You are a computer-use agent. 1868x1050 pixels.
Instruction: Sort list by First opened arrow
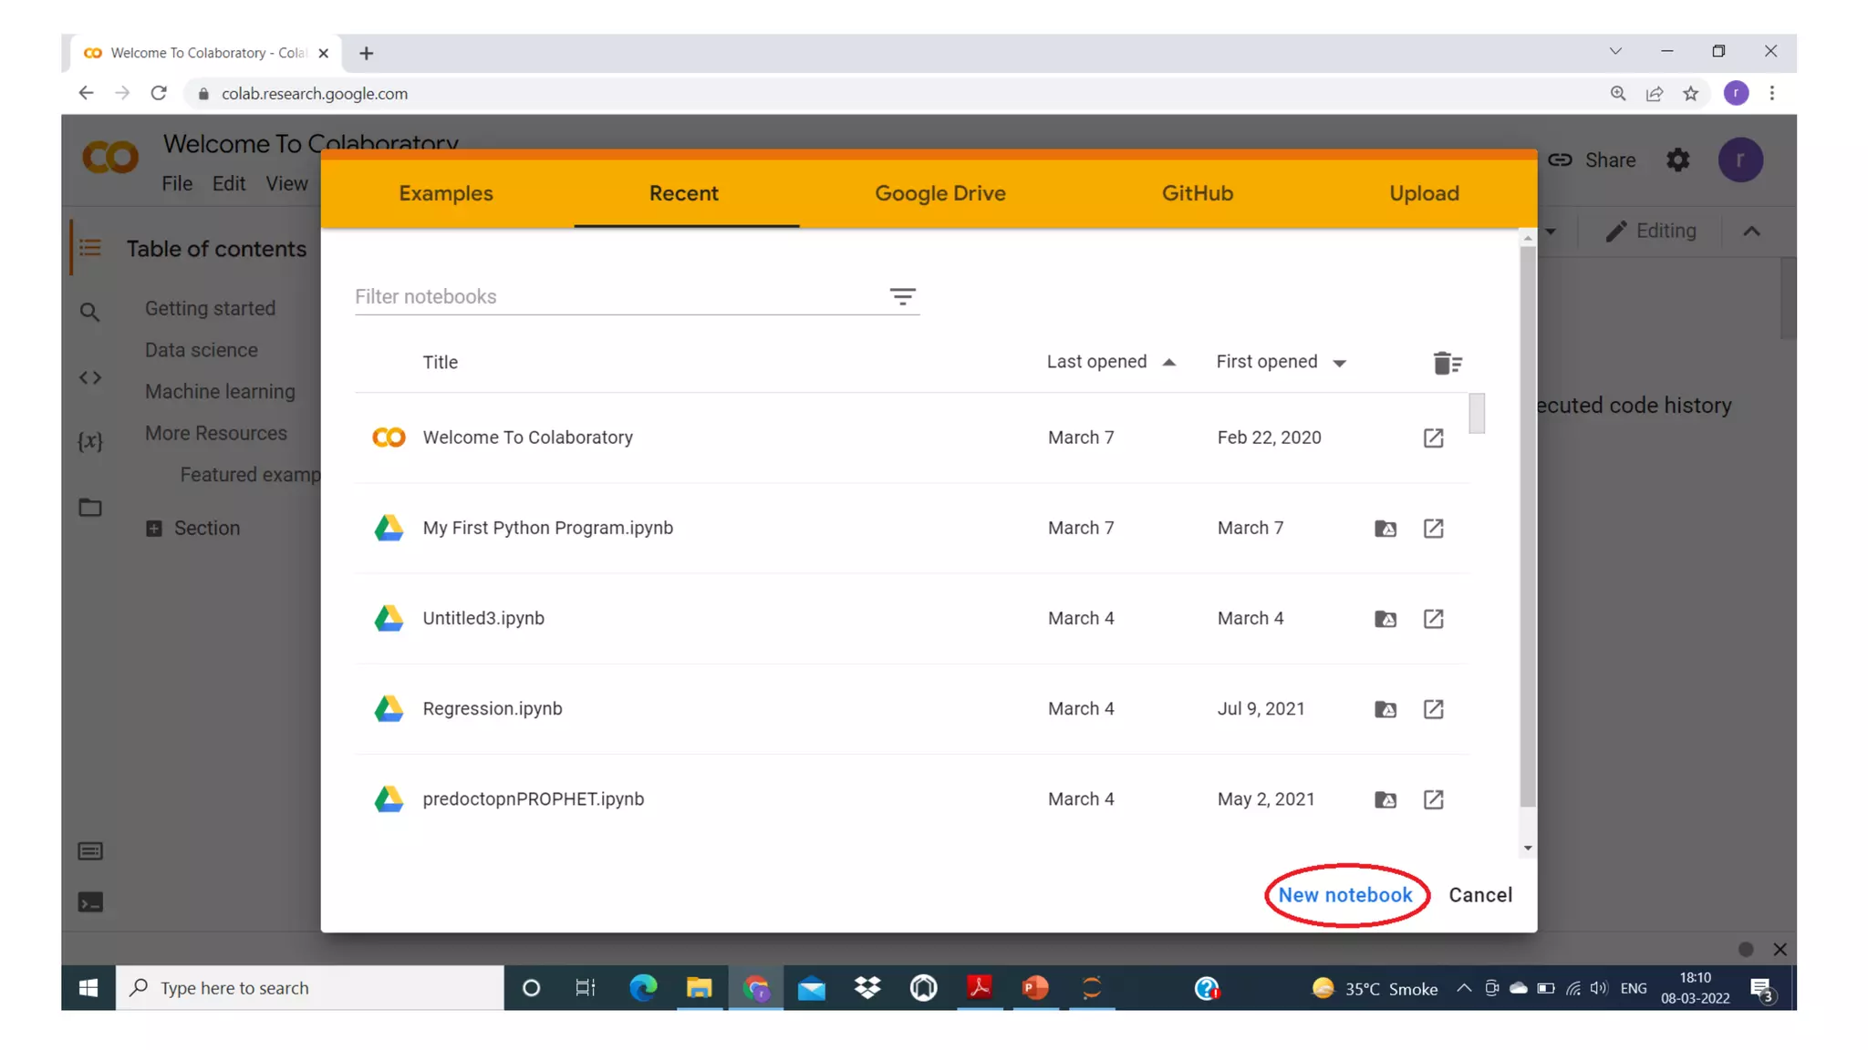(1339, 363)
